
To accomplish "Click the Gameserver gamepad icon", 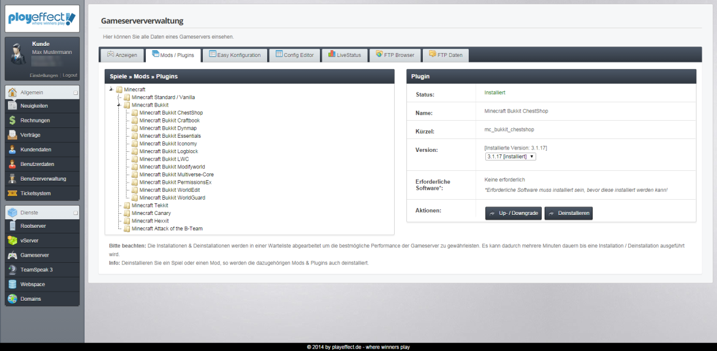I will (12, 255).
